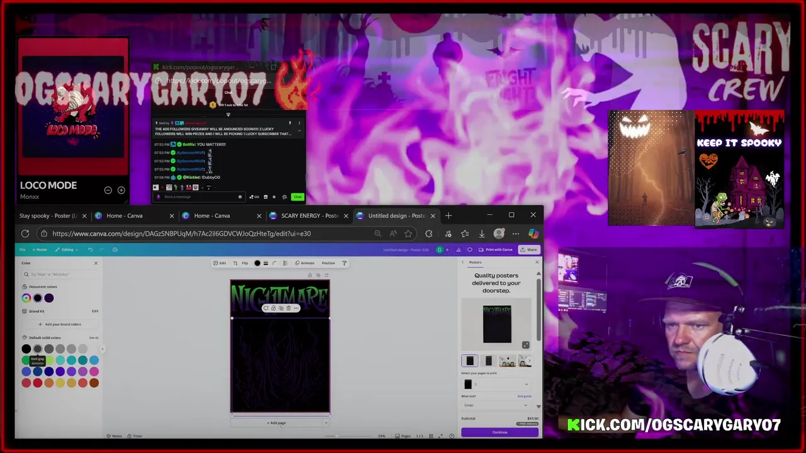Select the Dark gray default swatch
Image resolution: width=806 pixels, height=453 pixels.
click(38, 349)
